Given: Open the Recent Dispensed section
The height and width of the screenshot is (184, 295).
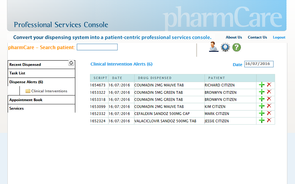Looking at the screenshot, I should coord(25,65).
